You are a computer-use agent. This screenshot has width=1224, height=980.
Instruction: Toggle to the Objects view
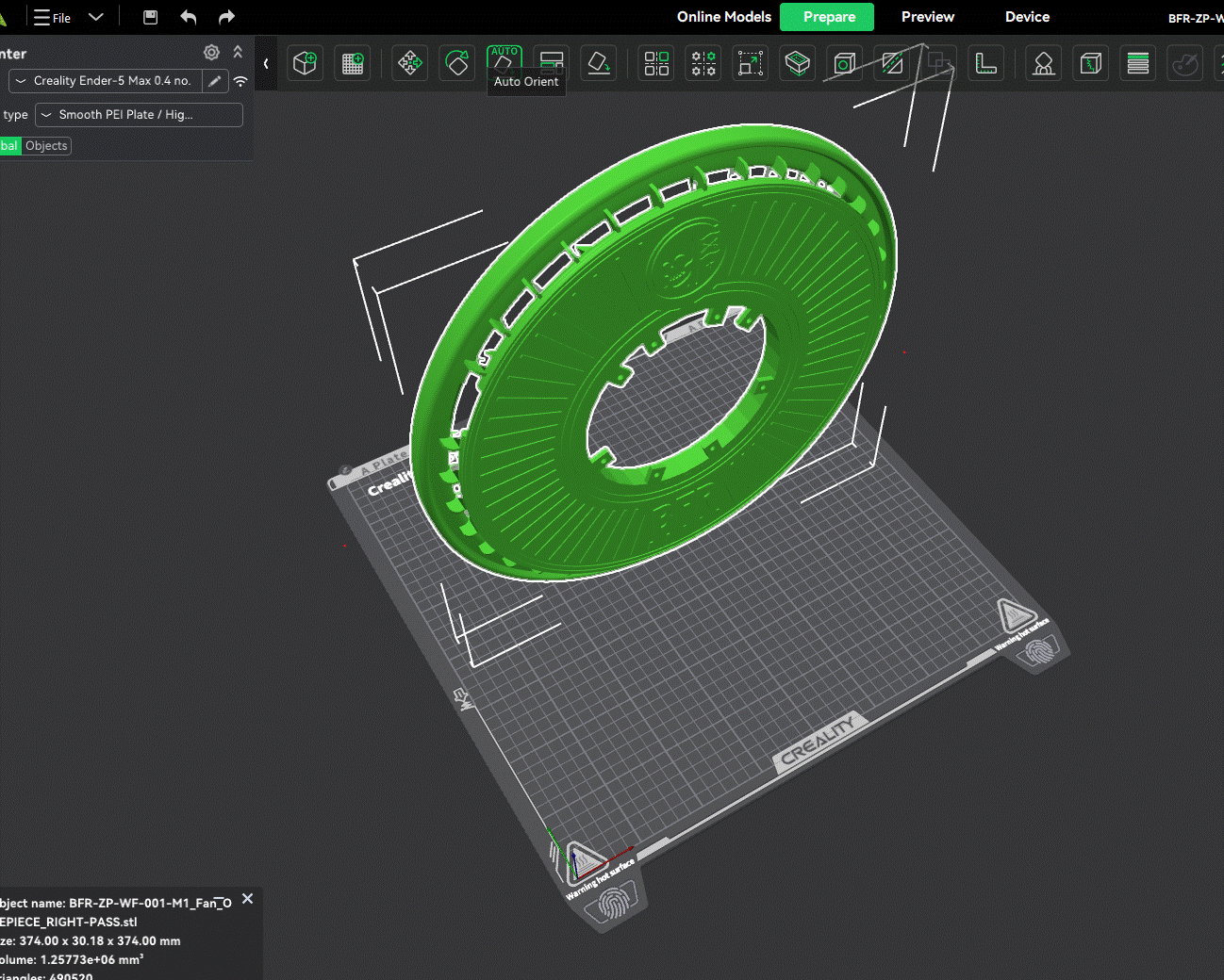point(46,146)
